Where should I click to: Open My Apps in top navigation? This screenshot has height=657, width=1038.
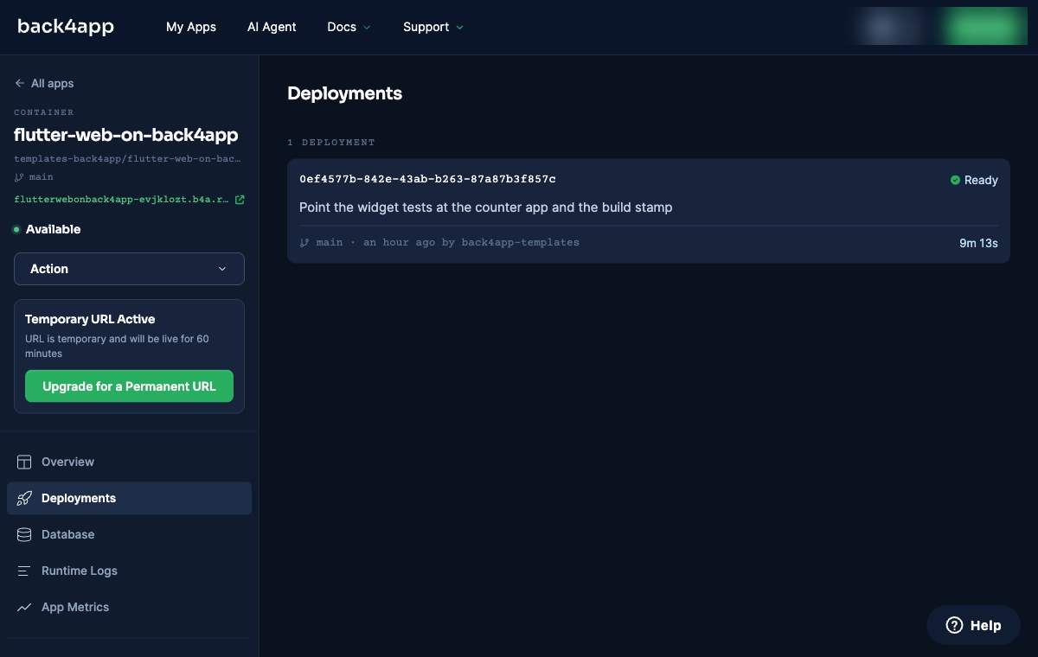pos(191,27)
